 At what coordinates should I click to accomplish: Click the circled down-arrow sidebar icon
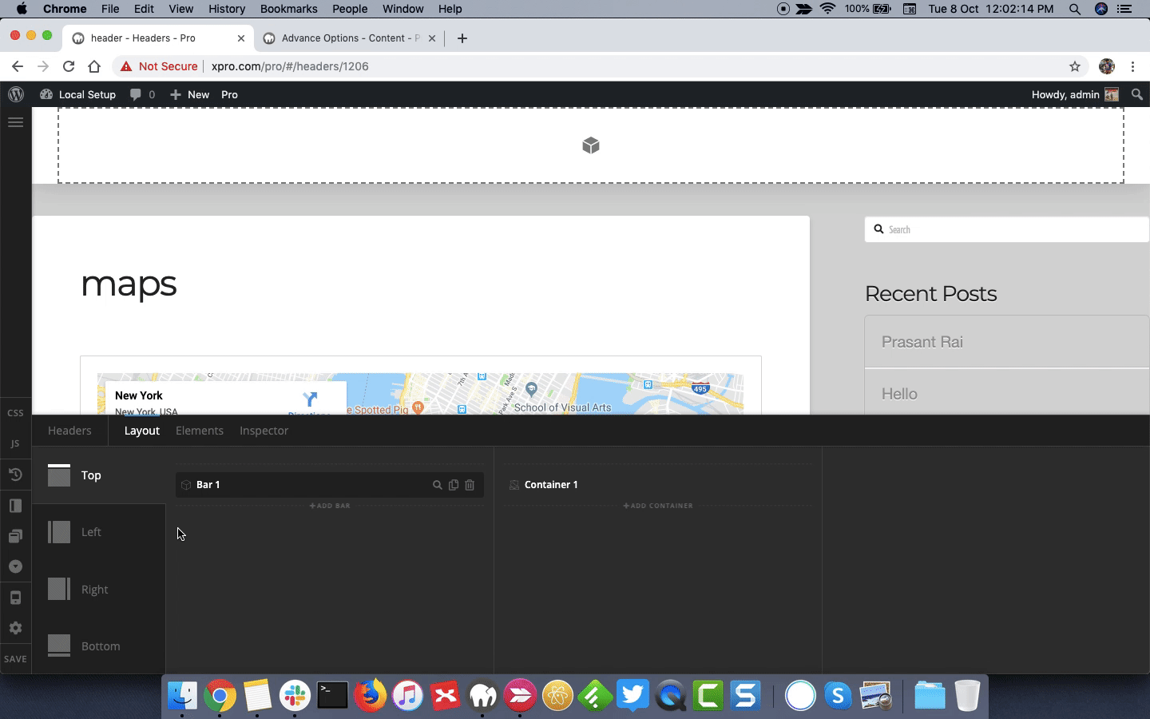click(x=15, y=566)
